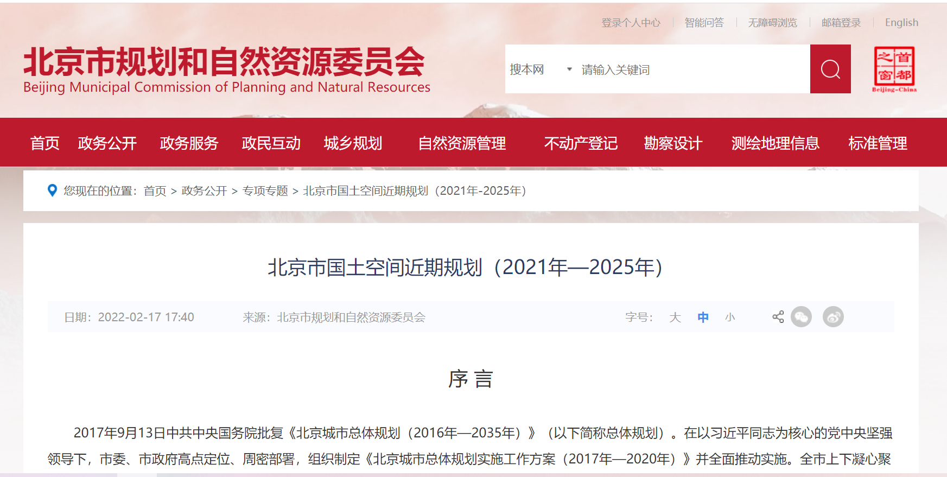Select medium font size 中
The image size is (947, 477).
pyautogui.click(x=703, y=317)
